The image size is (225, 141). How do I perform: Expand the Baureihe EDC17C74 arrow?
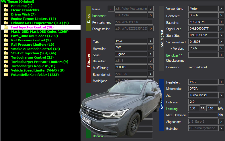[x=221, y=22]
